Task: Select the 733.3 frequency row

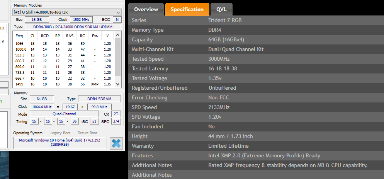Action: pyautogui.click(x=64, y=73)
